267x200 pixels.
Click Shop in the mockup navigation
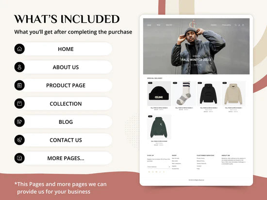159,25
